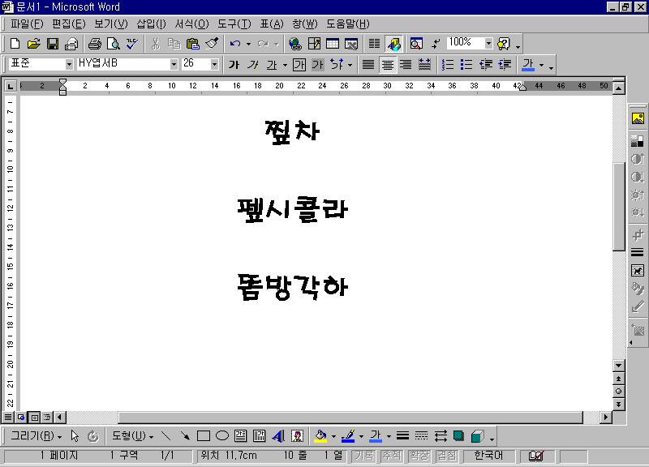This screenshot has width=649, height=467.
Task: Open the Tables and Borders tool
Action: click(314, 44)
